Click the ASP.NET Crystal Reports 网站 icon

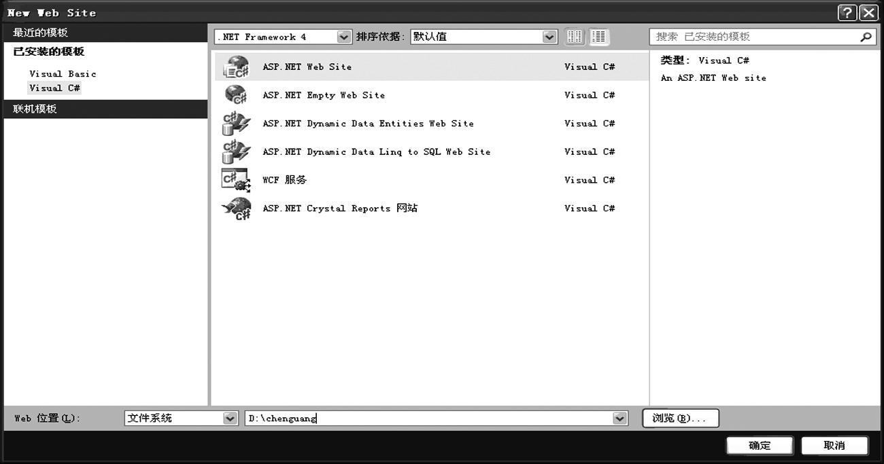(x=236, y=208)
